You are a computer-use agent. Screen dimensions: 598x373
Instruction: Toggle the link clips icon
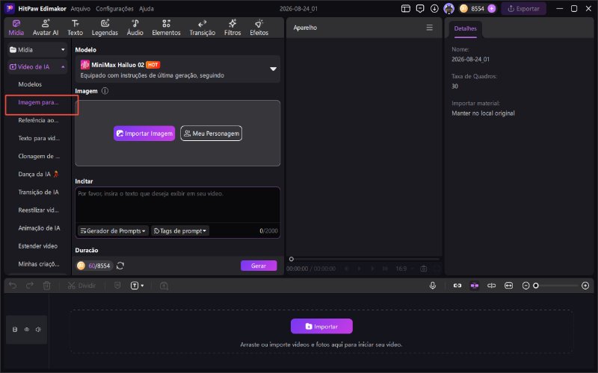(x=457, y=286)
